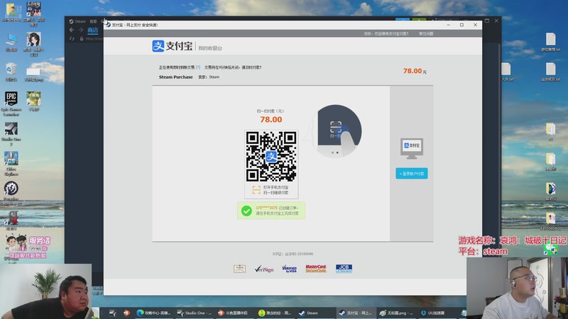Open Studio One desktop shortcut
This screenshot has height=319, width=568.
11,134
